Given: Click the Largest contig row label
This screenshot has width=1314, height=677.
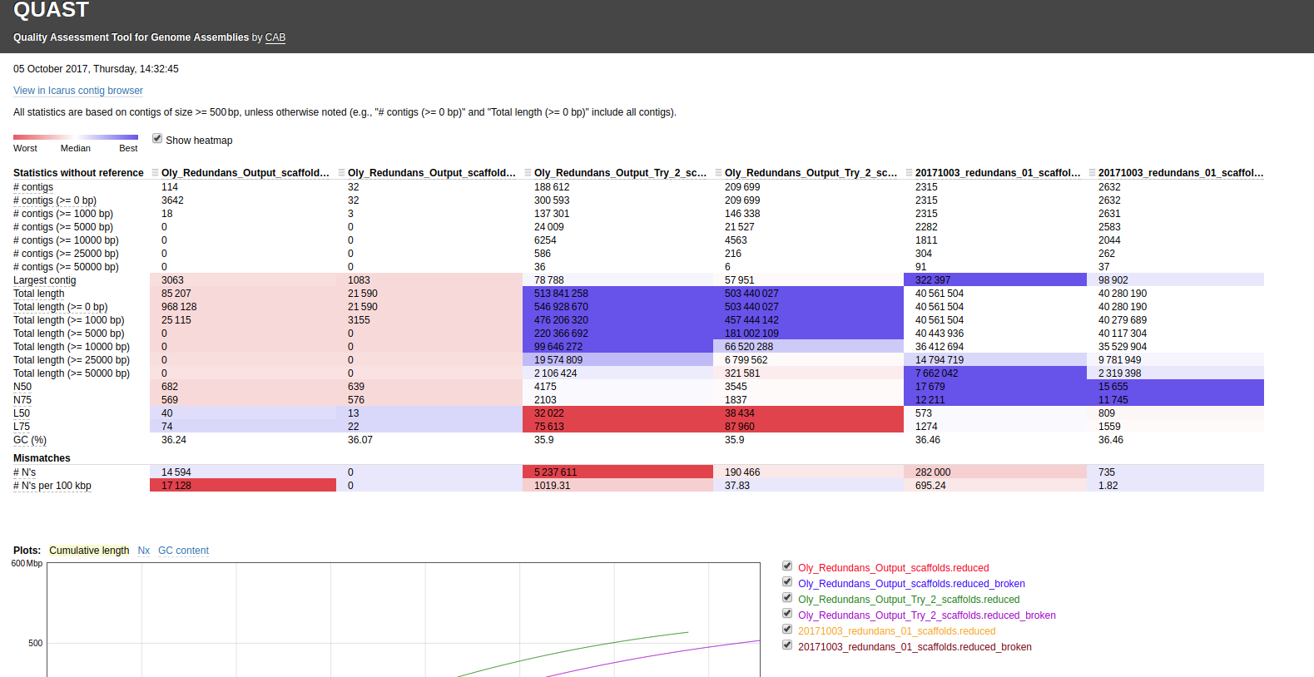Looking at the screenshot, I should (x=45, y=280).
